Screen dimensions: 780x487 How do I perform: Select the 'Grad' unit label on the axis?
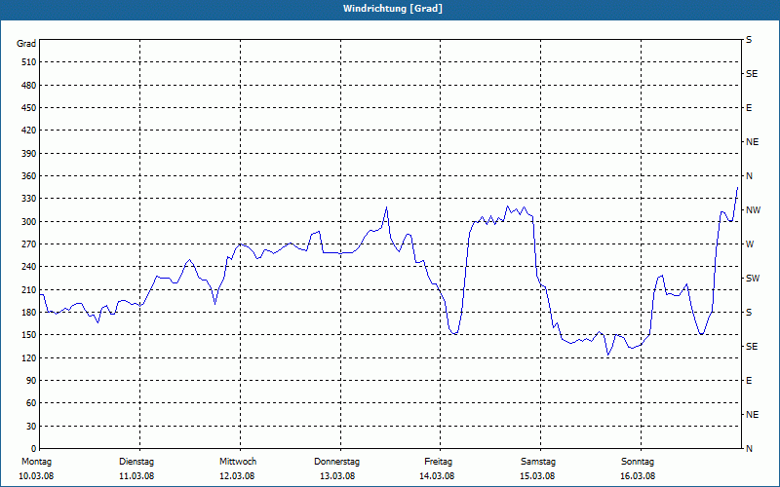pyautogui.click(x=26, y=44)
